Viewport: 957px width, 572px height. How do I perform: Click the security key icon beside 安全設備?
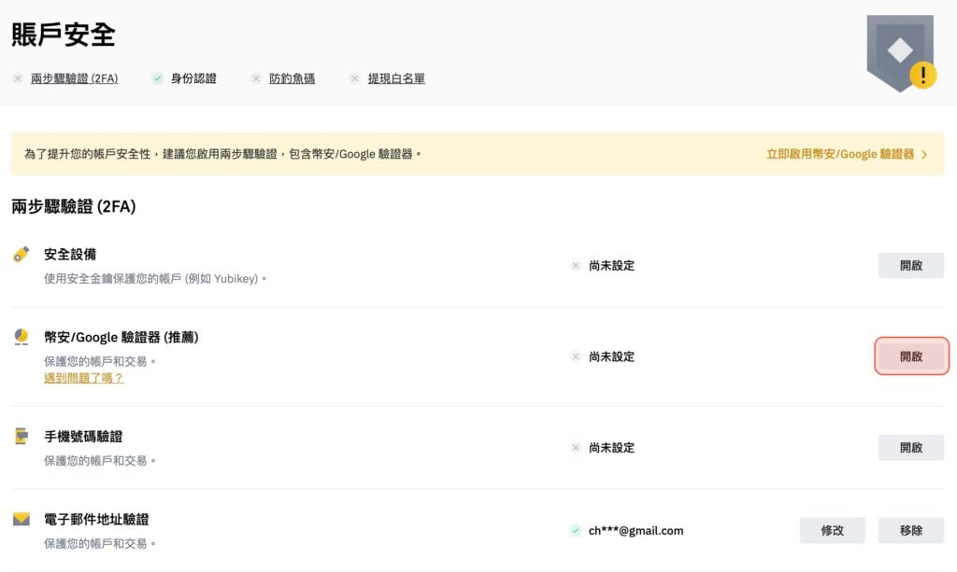point(21,254)
